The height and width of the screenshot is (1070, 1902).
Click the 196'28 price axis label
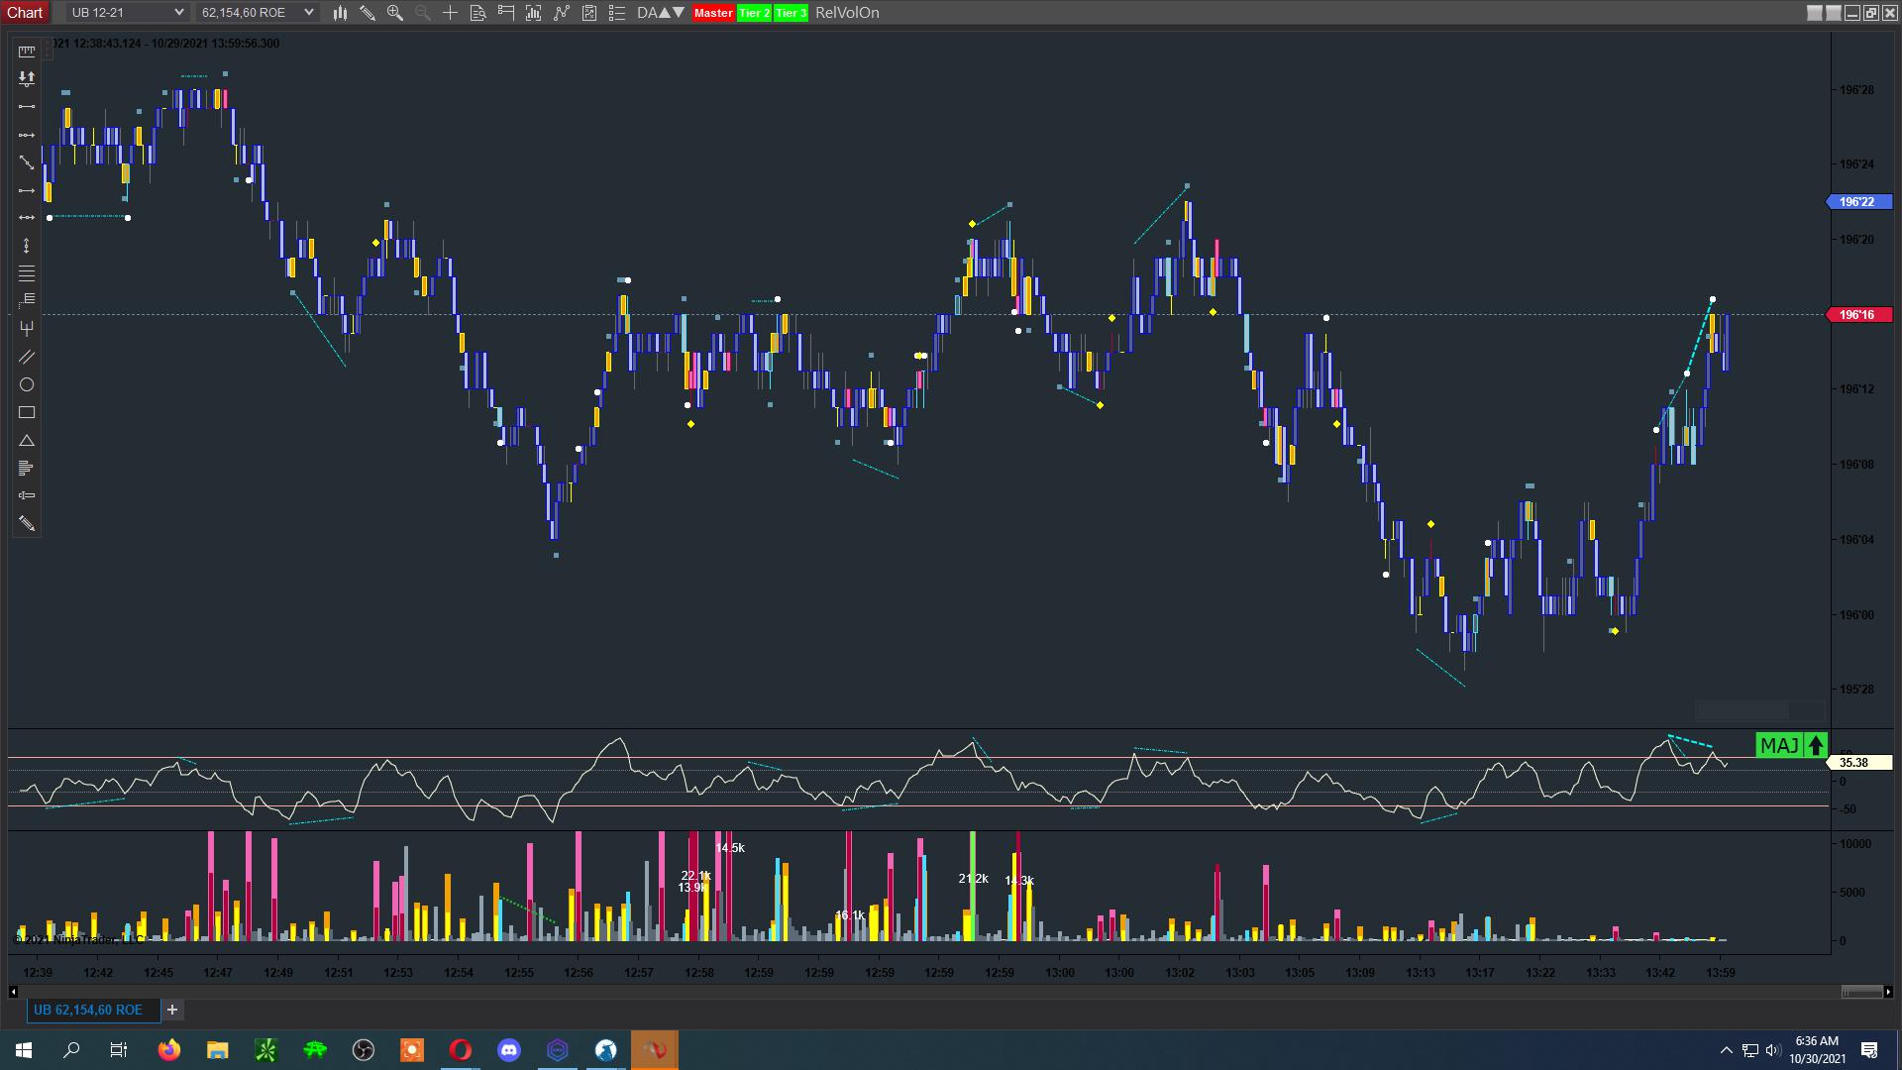[x=1856, y=90]
